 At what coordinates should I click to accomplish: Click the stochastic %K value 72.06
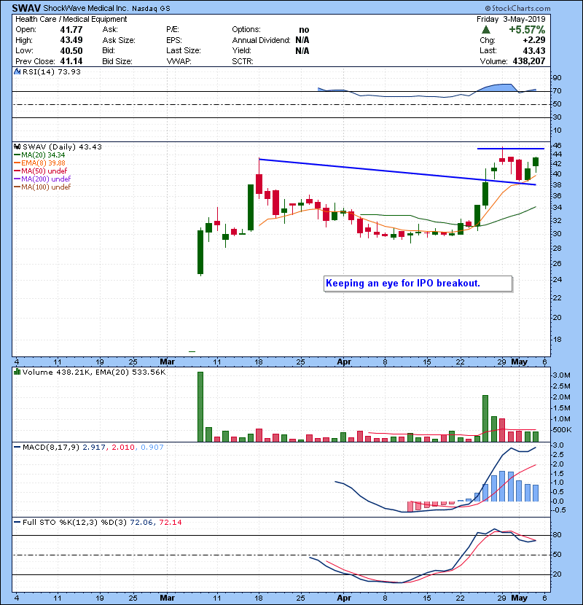point(141,522)
